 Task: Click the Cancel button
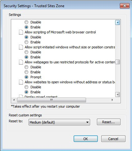pos(113,139)
